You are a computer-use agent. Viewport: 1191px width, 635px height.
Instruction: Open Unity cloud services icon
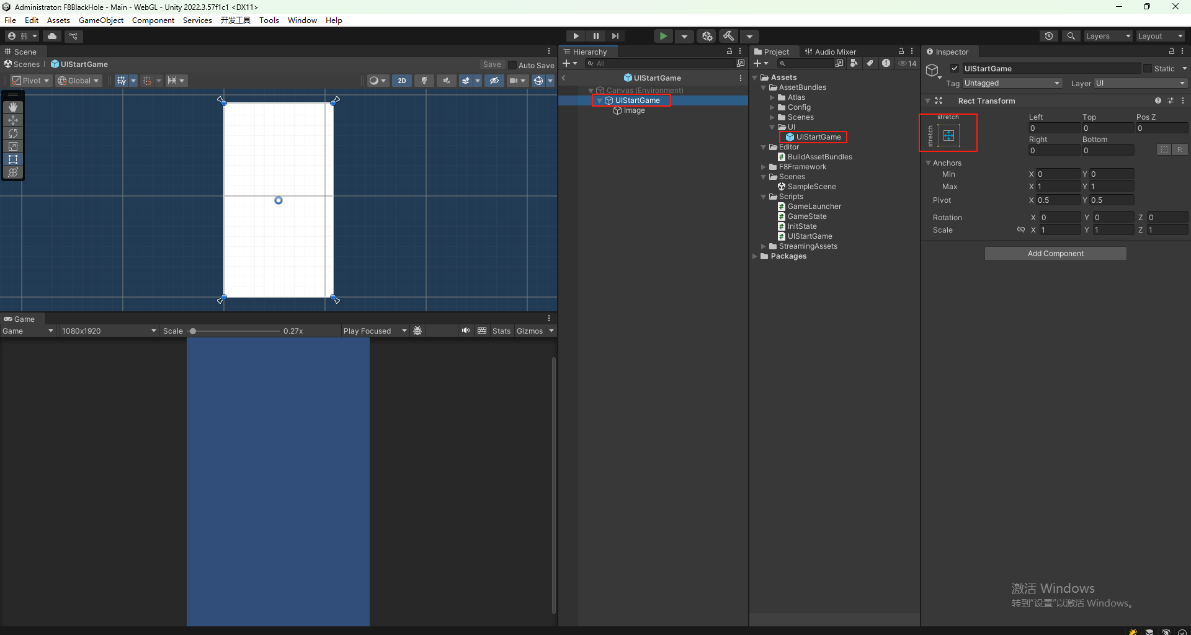coord(52,36)
